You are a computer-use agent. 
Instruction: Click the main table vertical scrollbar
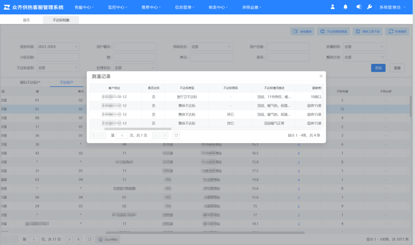click(x=411, y=106)
